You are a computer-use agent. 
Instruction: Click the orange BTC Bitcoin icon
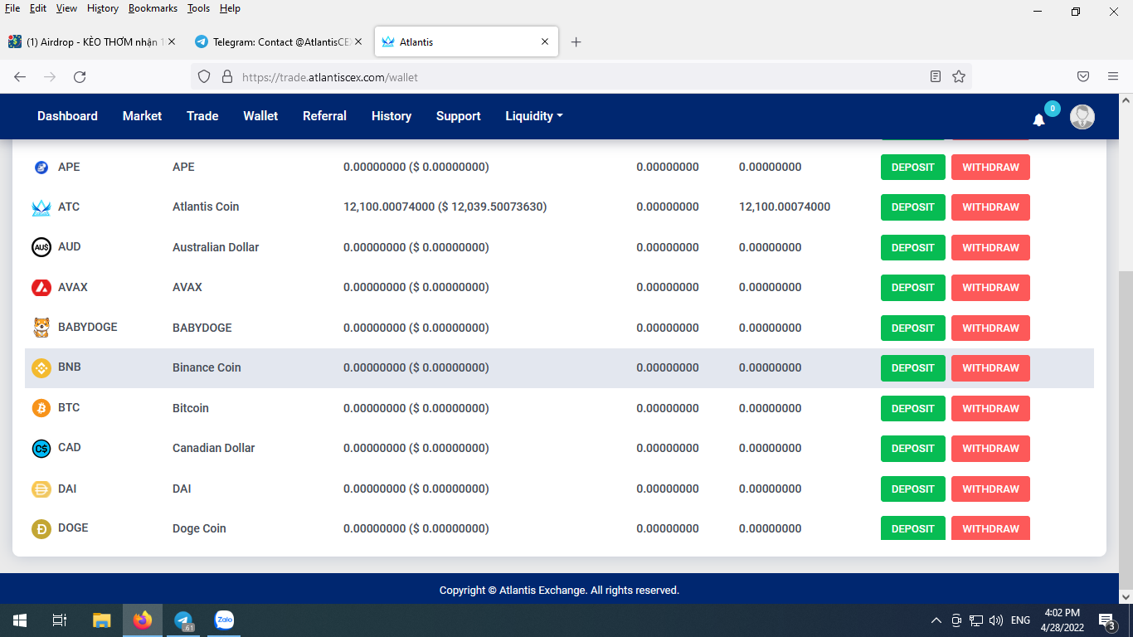tap(41, 408)
